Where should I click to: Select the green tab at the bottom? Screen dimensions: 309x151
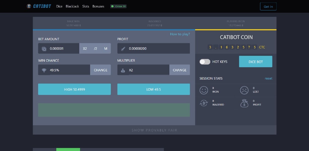pos(68,149)
